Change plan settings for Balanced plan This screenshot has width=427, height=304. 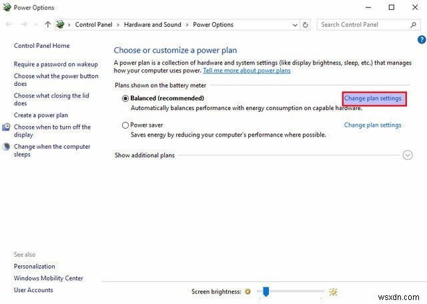[x=372, y=98]
